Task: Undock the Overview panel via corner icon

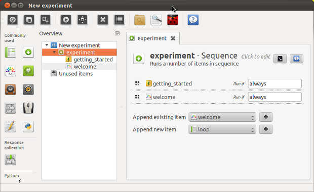Action: click(117, 33)
